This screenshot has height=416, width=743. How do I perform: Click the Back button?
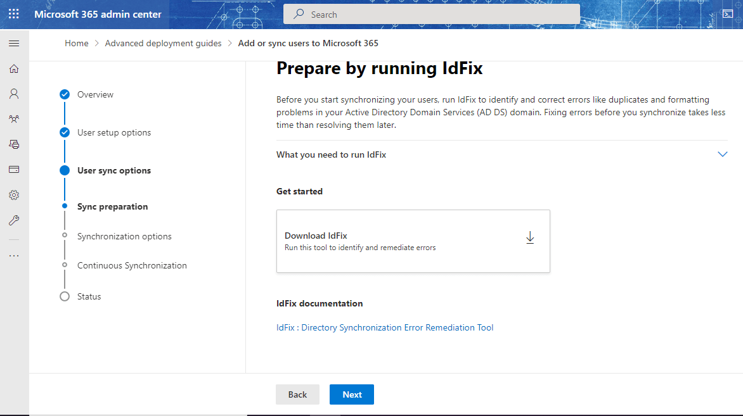click(x=297, y=394)
